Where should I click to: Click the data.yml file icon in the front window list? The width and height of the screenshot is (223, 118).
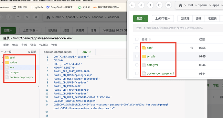point(144,65)
